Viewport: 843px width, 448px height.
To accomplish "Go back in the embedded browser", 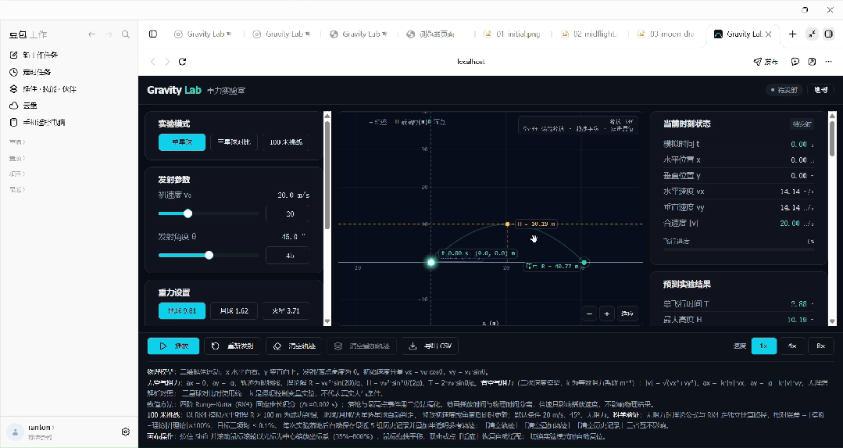I will click(x=152, y=62).
